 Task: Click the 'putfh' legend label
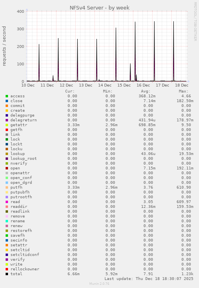point(16,187)
